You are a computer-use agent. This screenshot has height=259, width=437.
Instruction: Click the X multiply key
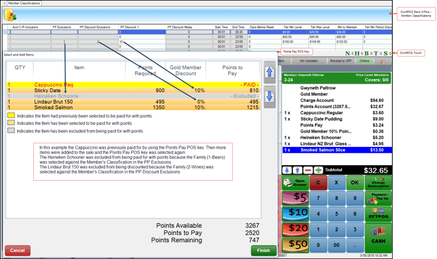click(337, 183)
